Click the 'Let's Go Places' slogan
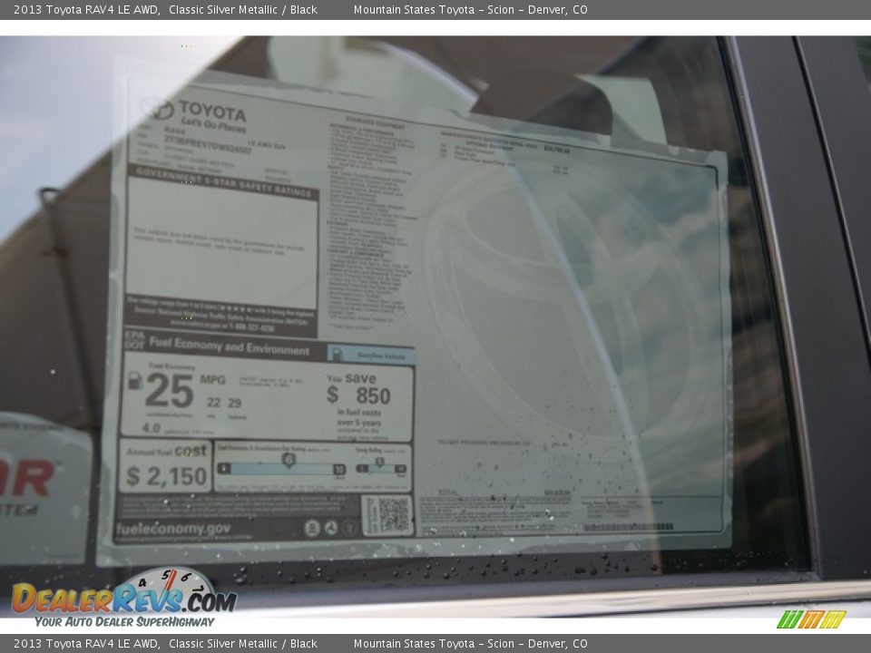 [x=213, y=124]
